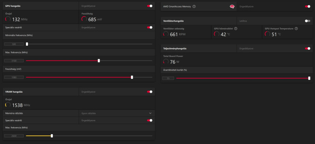Viewport: 315px width, 144px height.
Task: Click the Feszültség 1080 mV input field
Action: pyautogui.click(x=14, y=77)
